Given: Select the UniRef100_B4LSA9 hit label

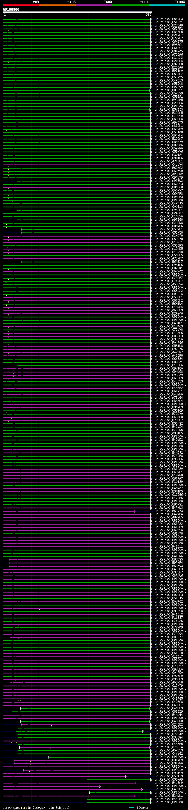Looking at the screenshot, I should click(x=169, y=783).
